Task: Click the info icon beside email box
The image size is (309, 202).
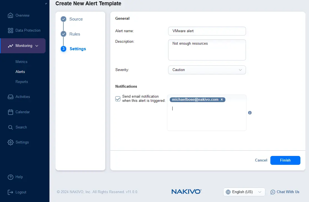Action: pyautogui.click(x=250, y=113)
